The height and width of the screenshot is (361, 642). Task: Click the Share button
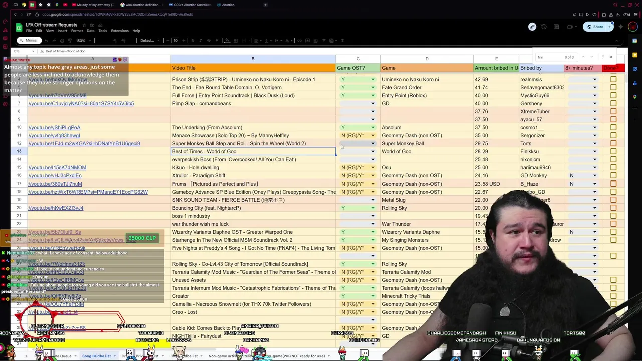[594, 27]
